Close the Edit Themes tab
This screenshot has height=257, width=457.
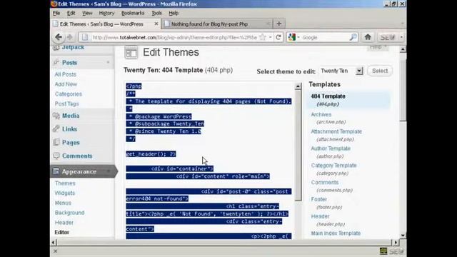point(156,24)
